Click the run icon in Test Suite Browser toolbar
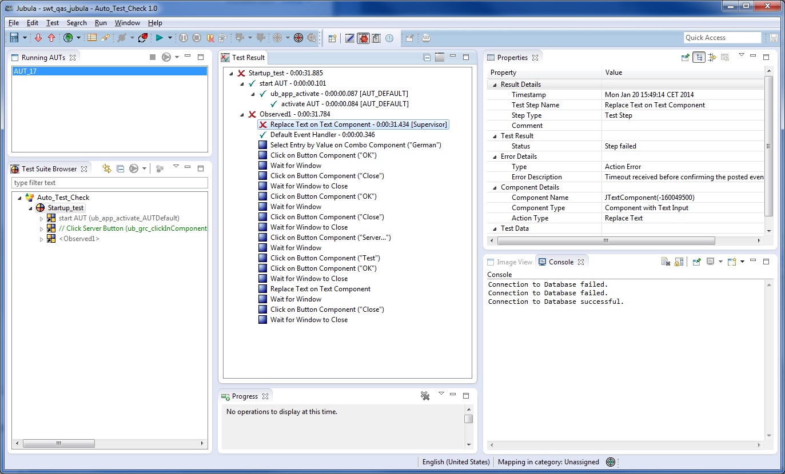Viewport: 785px width, 474px height. pyautogui.click(x=133, y=168)
